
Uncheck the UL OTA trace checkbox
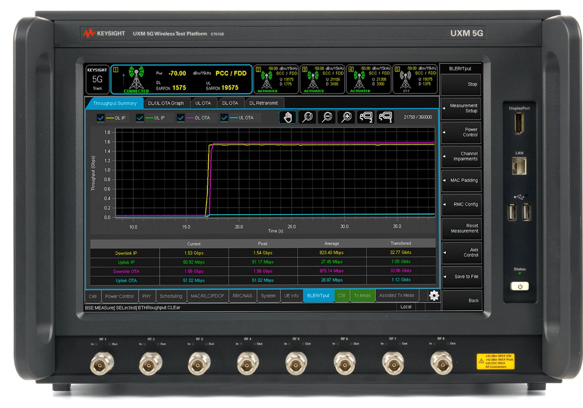(x=225, y=117)
